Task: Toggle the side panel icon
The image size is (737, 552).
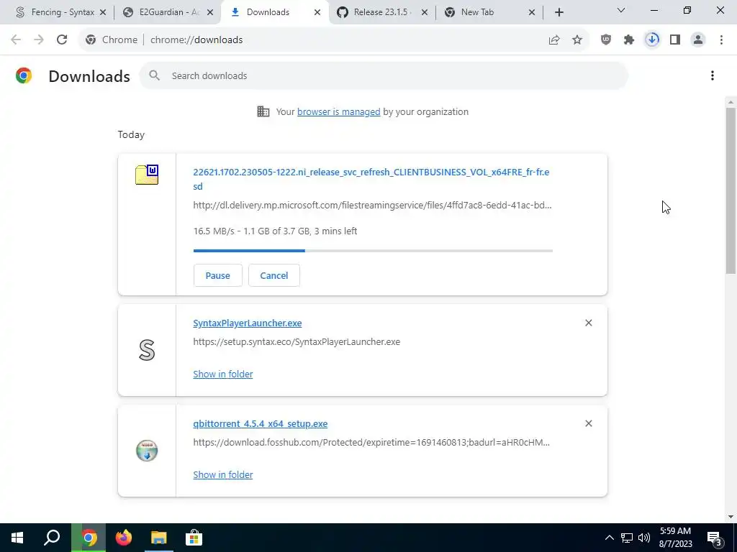Action: point(675,40)
